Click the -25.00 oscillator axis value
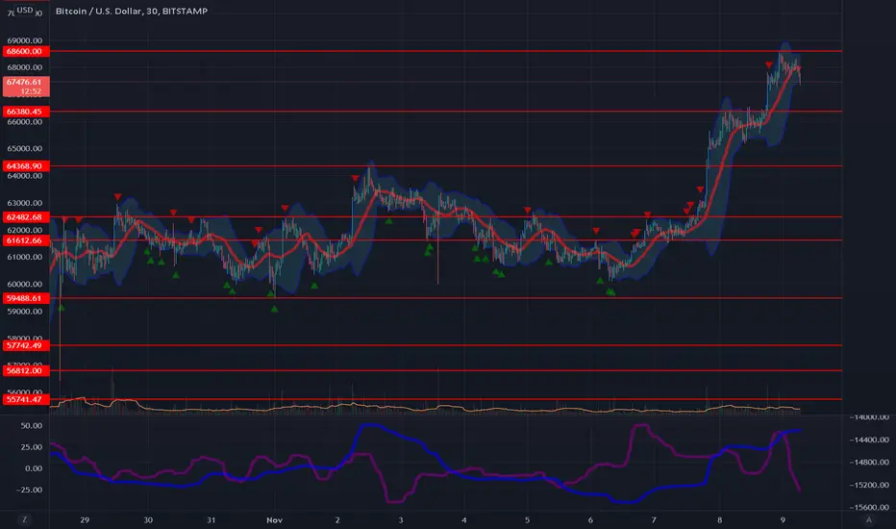This screenshot has height=529, width=896. [29, 490]
